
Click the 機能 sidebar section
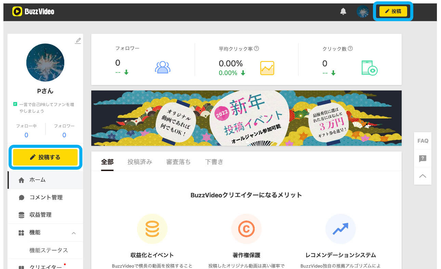click(x=45, y=232)
